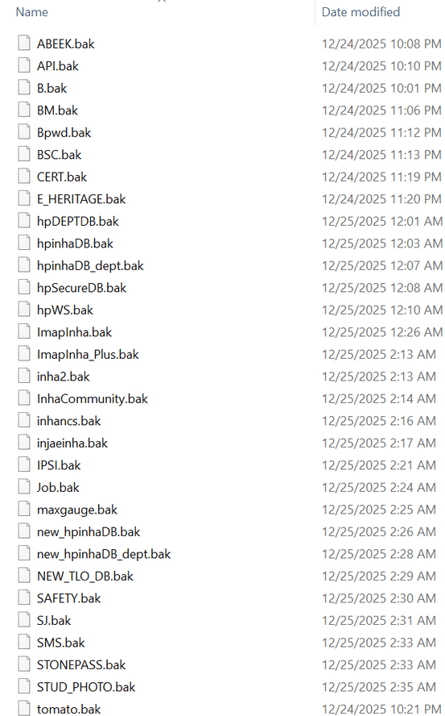This screenshot has width=445, height=716.
Task: Sort files by the Name column header
Action: pyautogui.click(x=32, y=12)
